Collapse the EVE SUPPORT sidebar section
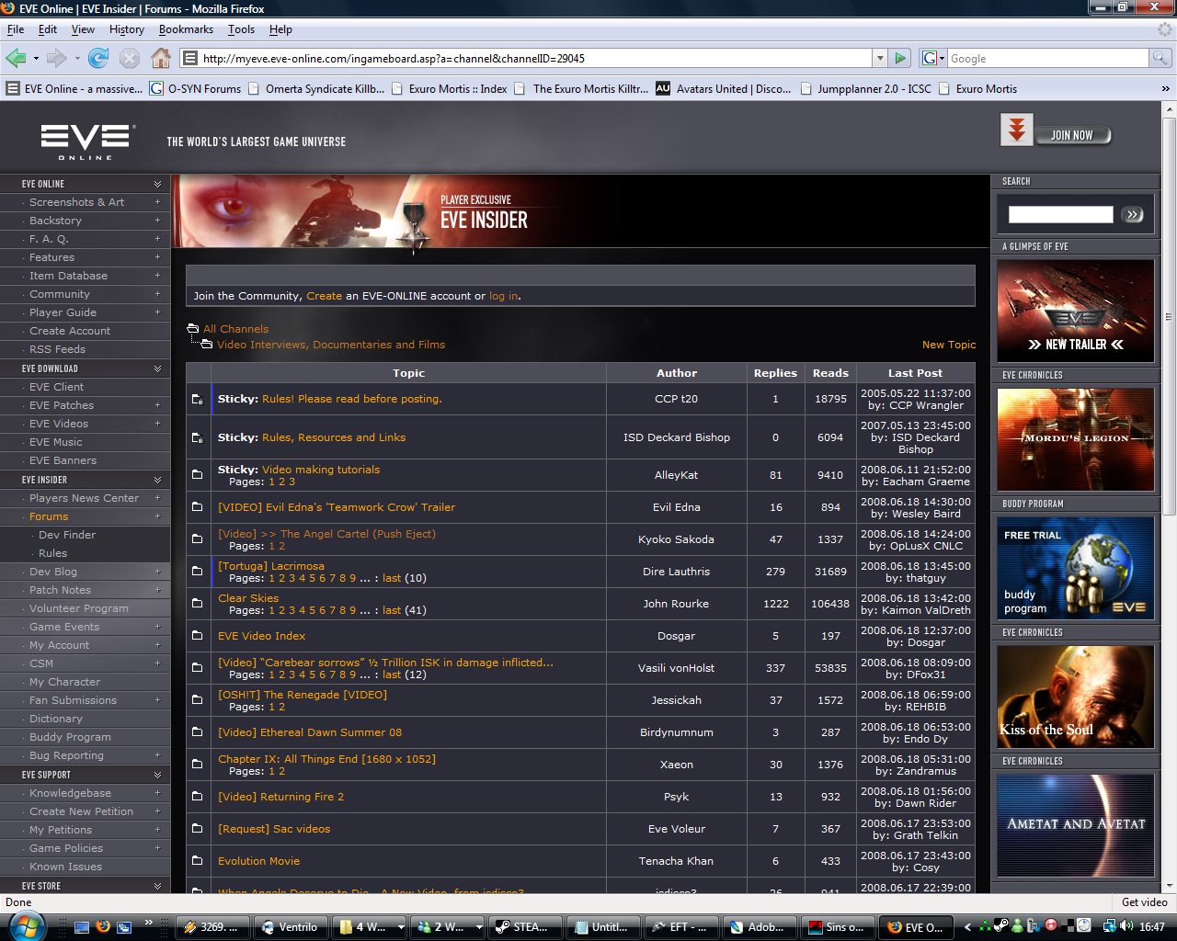Viewport: 1177px width, 941px height. [157, 775]
